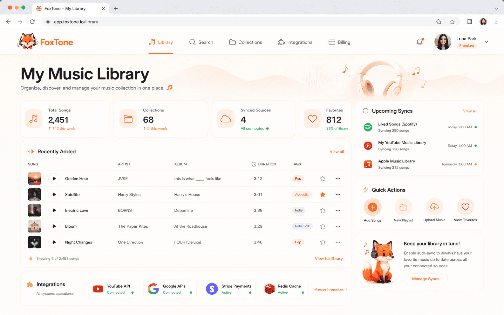The height and width of the screenshot is (315, 504).
Task: Click the FoxTone fox logo
Action: click(27, 42)
